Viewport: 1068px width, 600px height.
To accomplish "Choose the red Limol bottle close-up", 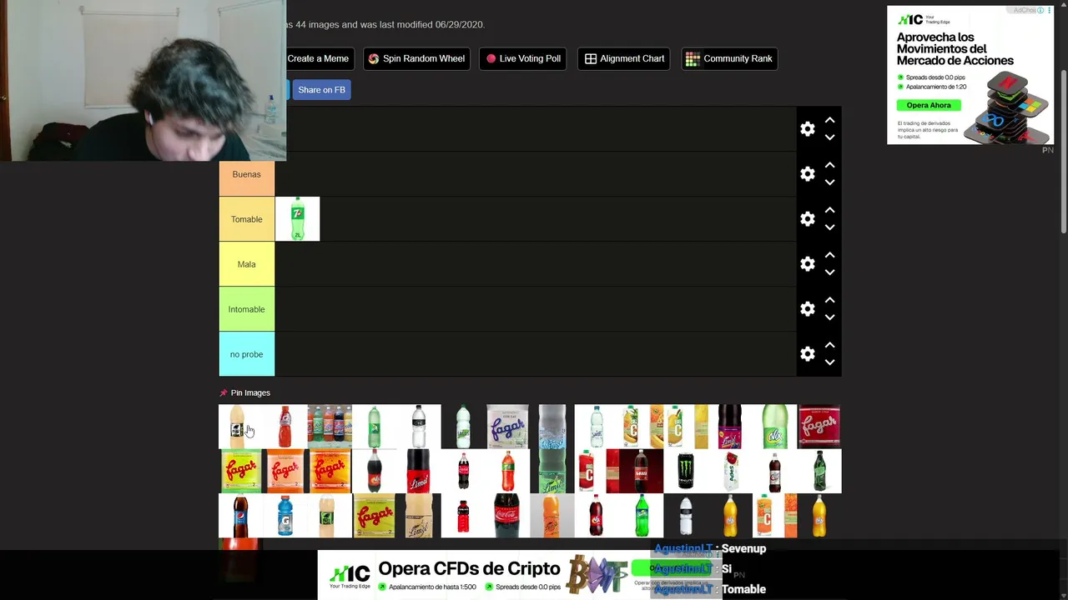I will (x=418, y=471).
